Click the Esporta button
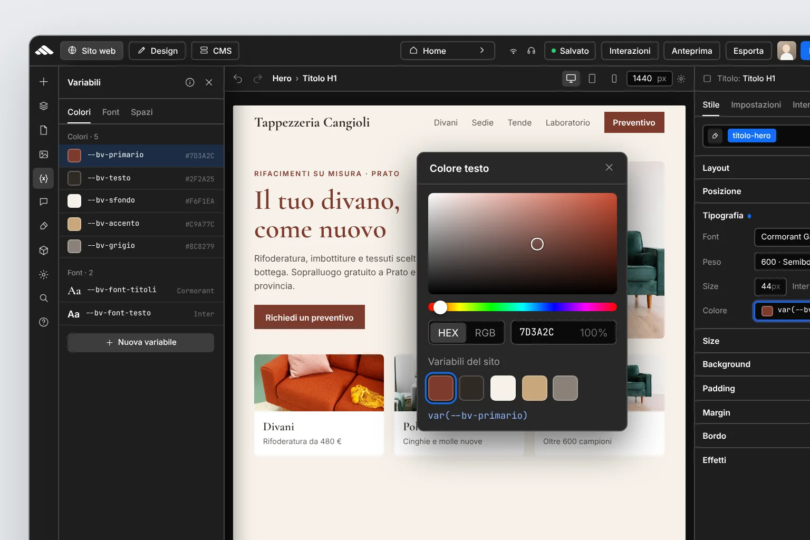The height and width of the screenshot is (540, 810). pos(748,51)
